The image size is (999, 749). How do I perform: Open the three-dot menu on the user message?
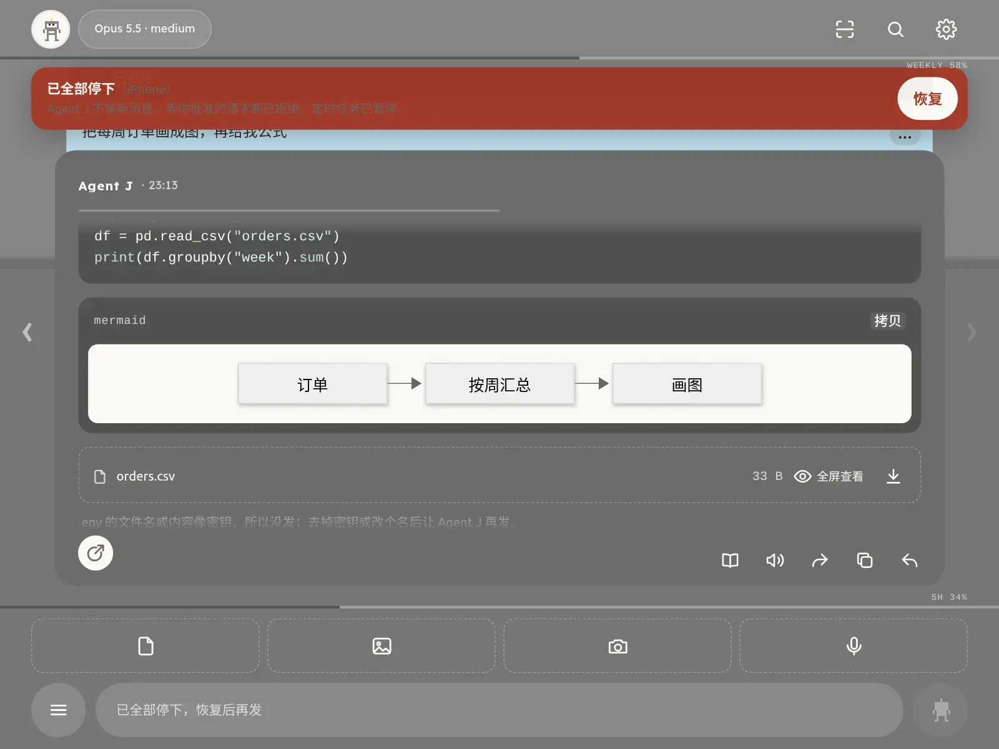[905, 137]
